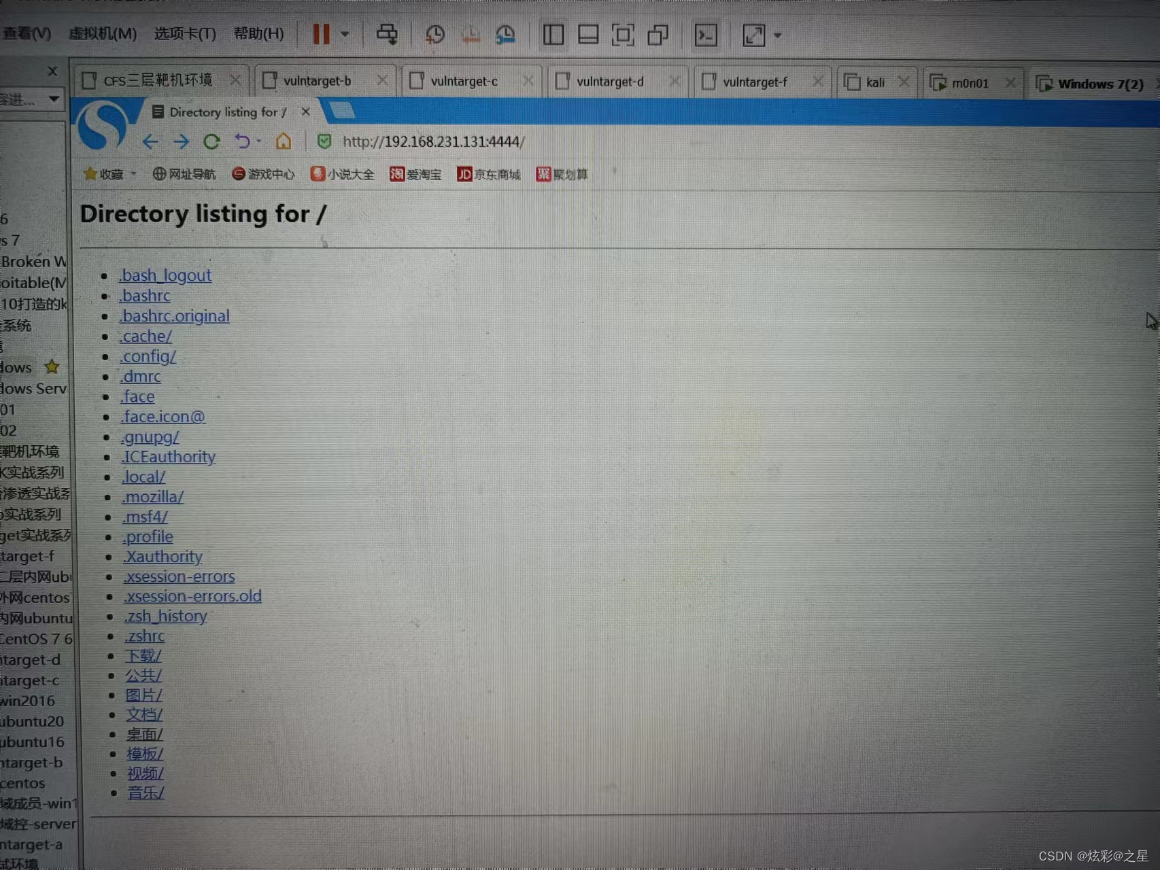Click the browser forward arrow
The width and height of the screenshot is (1160, 870).
[181, 141]
